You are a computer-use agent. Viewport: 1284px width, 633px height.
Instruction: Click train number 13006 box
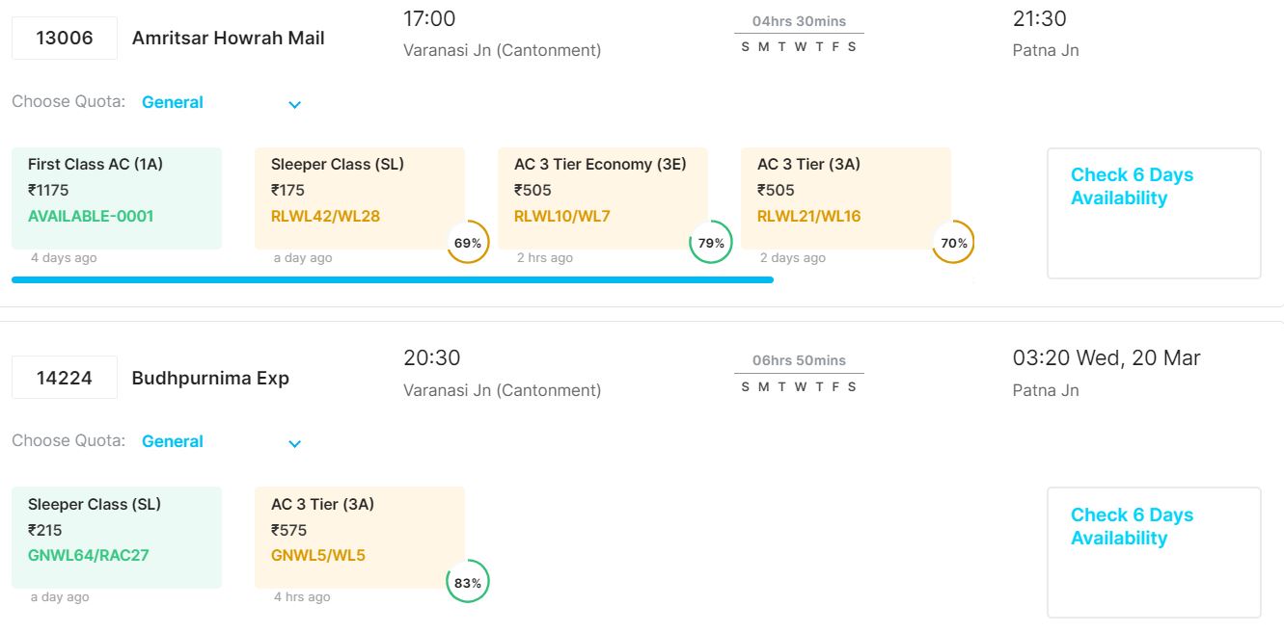click(65, 39)
